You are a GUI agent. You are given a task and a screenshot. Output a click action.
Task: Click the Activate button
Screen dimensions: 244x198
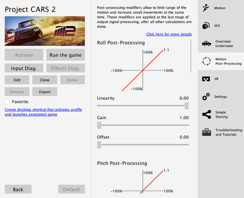(24, 55)
